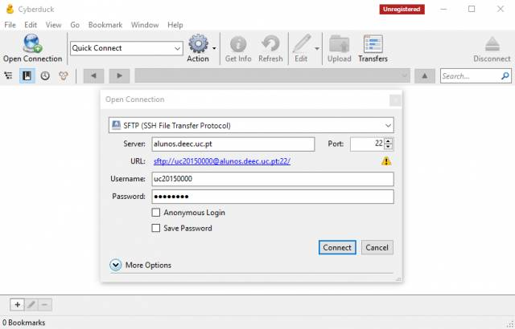Select the Bookmarks view icon

(x=27, y=76)
